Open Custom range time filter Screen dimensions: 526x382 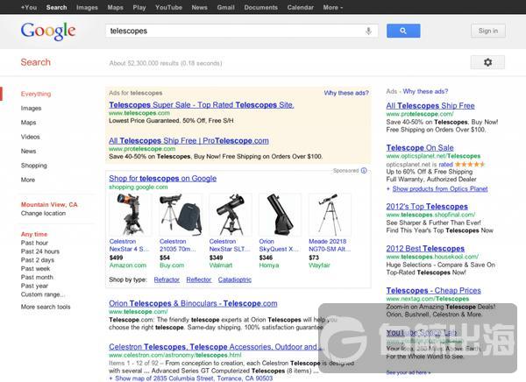pos(43,294)
